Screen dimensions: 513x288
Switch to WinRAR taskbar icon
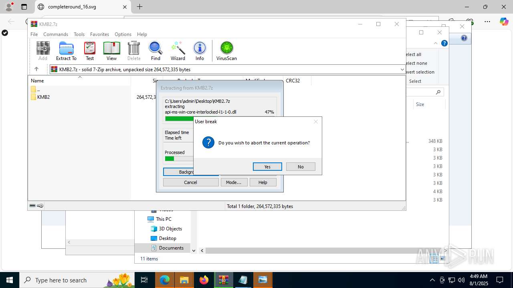[x=224, y=280]
